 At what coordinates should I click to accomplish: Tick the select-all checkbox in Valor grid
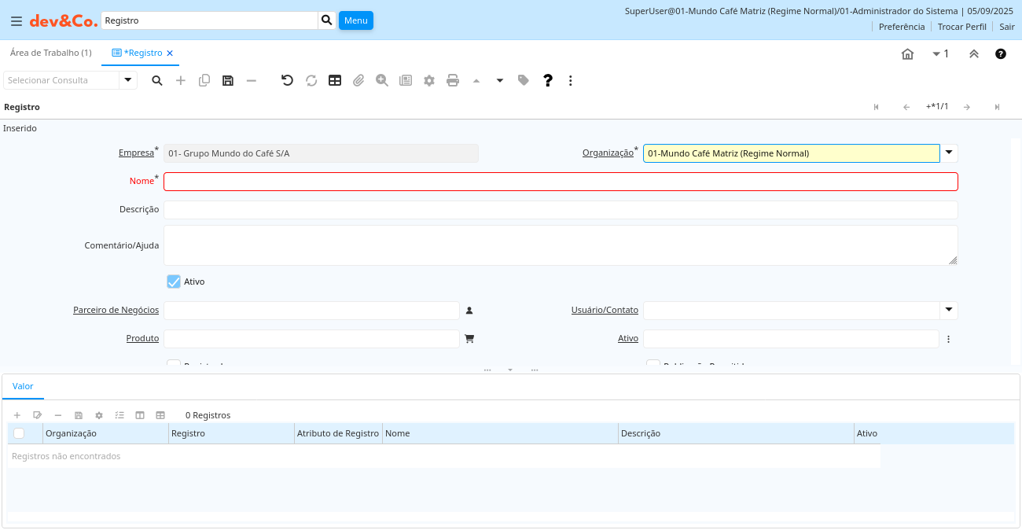point(19,433)
